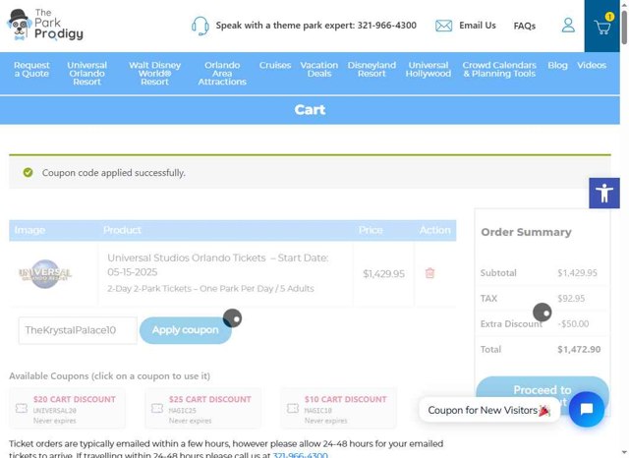Apply the $10 Cart Discount coupon
The height and width of the screenshot is (458, 629).
click(x=338, y=408)
